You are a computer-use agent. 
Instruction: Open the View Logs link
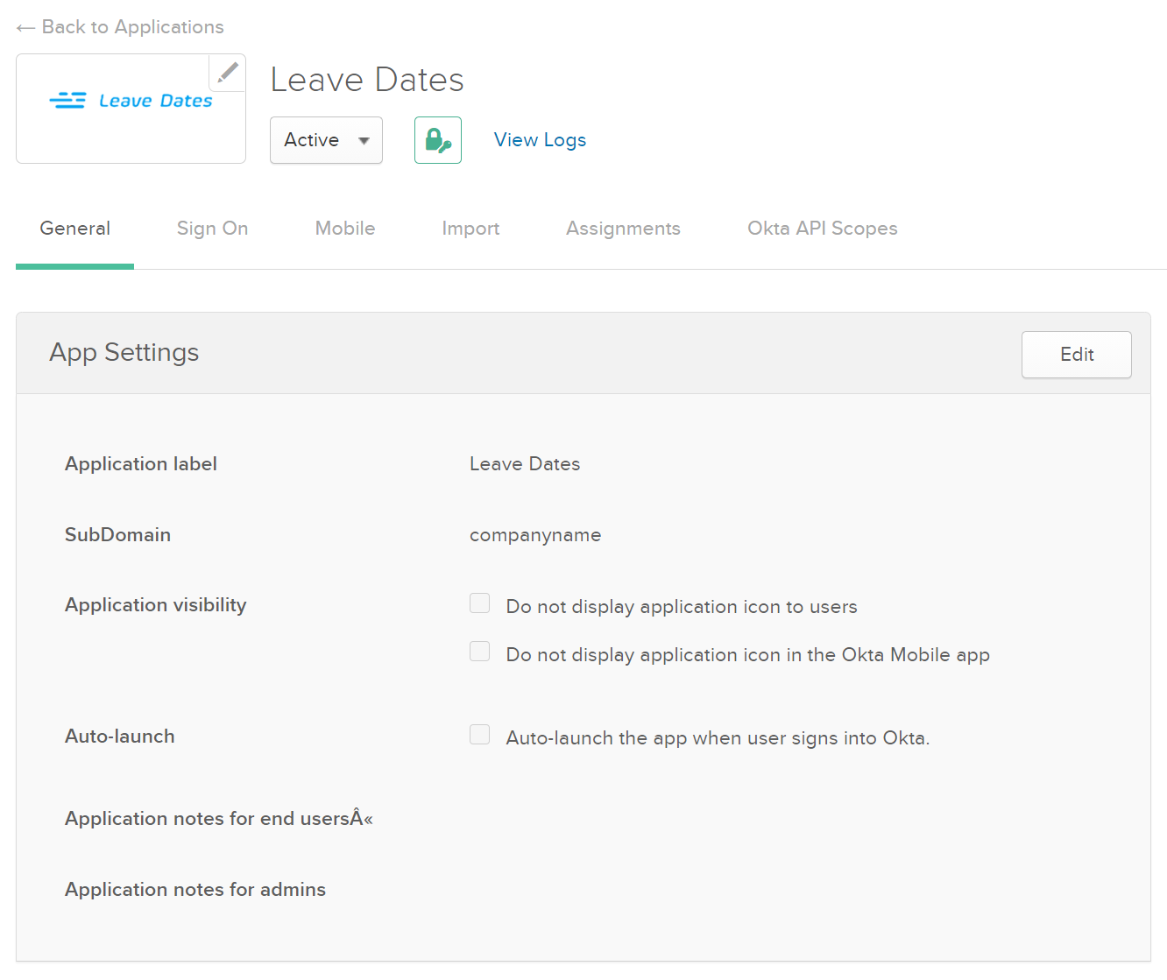coord(540,140)
